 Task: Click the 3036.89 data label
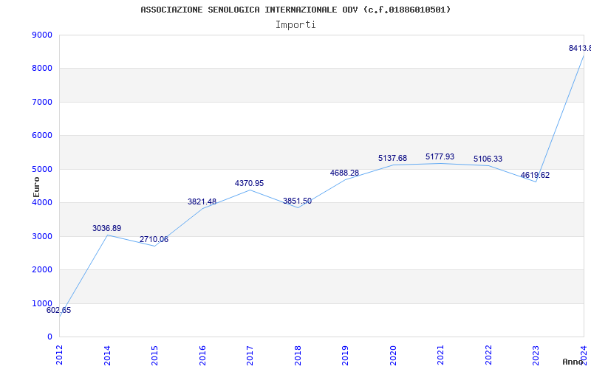point(106,228)
